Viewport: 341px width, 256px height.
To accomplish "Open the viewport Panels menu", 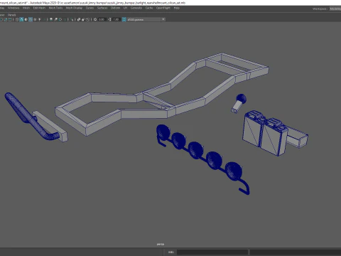I will [11, 15].
